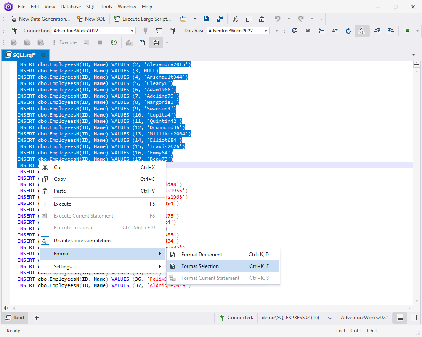Screen dimensions: 422x337
Task: Open the change connection window icon
Action: pos(159,31)
